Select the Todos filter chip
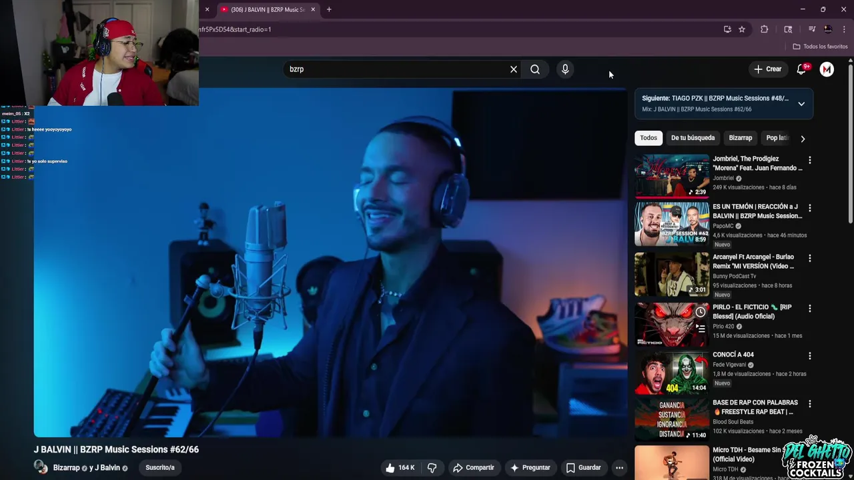This screenshot has height=480, width=854. click(649, 138)
